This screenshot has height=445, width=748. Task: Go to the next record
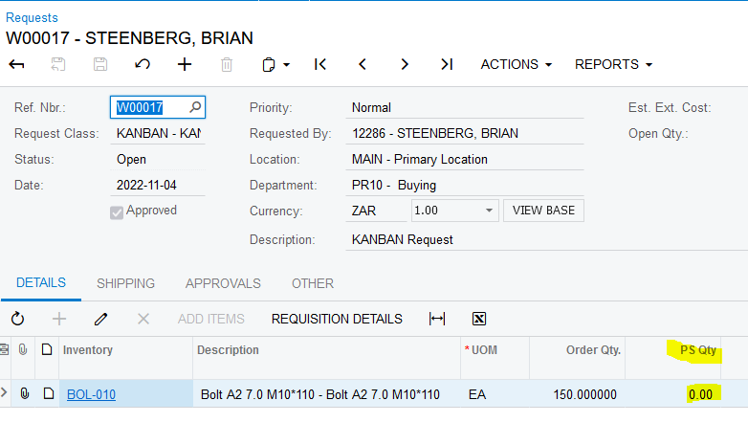tap(405, 64)
